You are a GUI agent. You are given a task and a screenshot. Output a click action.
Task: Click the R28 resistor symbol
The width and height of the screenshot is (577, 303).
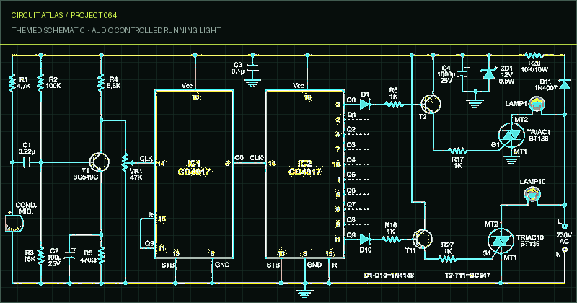tap(534, 56)
